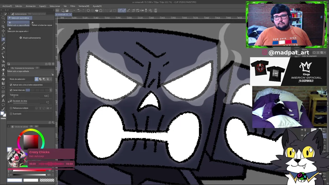This screenshot has width=329, height=185.
Task: Delete subtool with trash icon
Action: [x=53, y=64]
